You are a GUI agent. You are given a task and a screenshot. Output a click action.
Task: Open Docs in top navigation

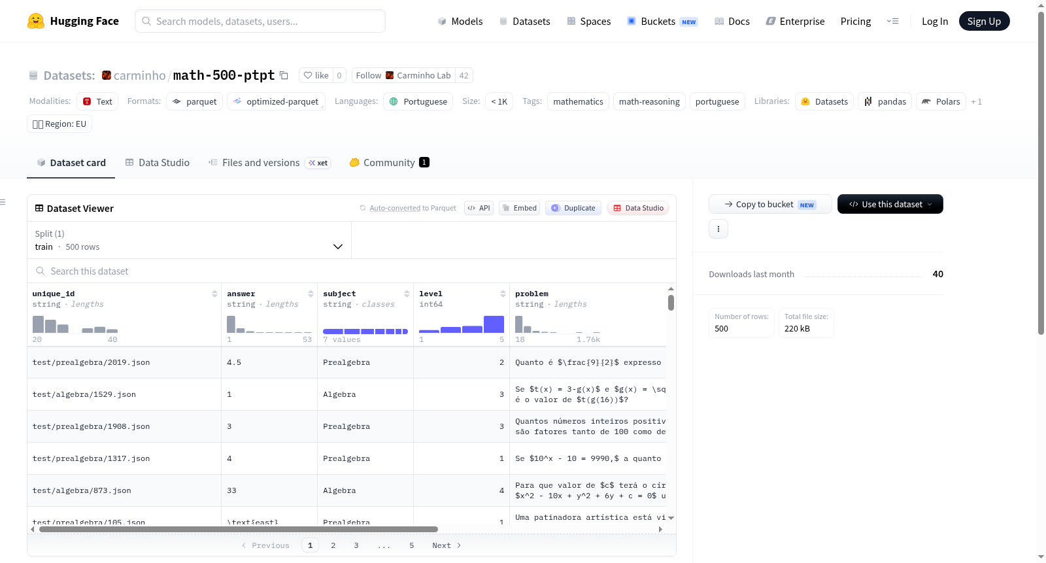pos(732,21)
